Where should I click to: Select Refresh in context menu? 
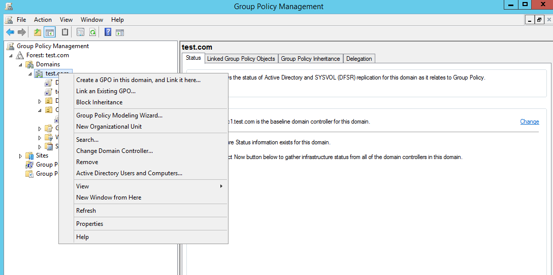[x=144, y=211]
